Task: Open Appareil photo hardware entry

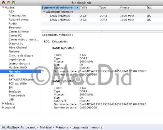Action: point(19,20)
